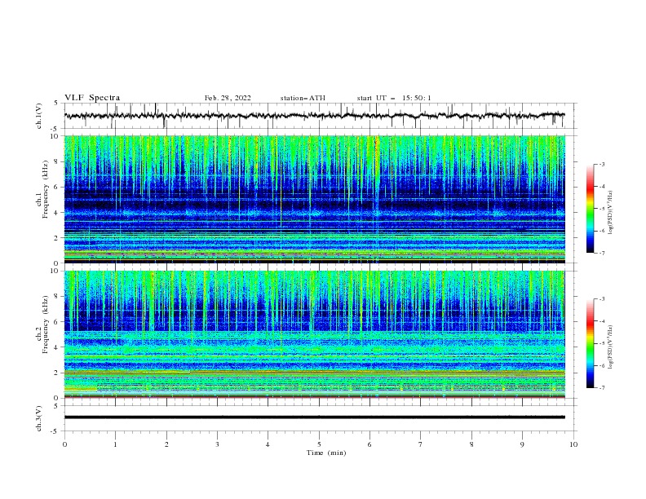646x499 pixels.
Task: Click the ch.2 color bar log(PSD) label
Action: click(610, 347)
